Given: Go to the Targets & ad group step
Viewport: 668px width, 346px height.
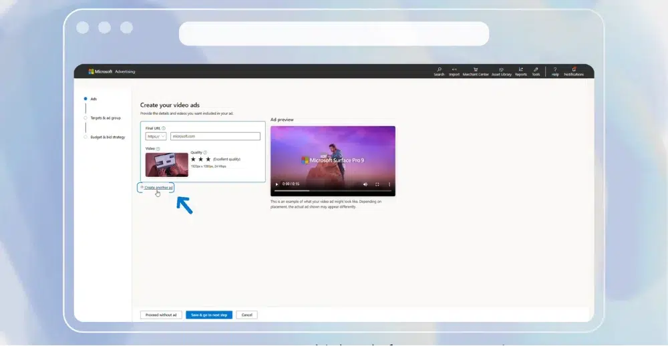Looking at the screenshot, I should tap(106, 118).
